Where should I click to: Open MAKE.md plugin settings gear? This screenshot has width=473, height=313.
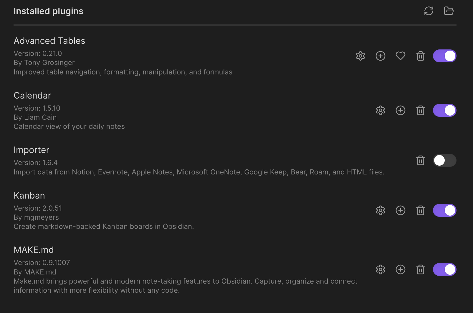point(381,269)
